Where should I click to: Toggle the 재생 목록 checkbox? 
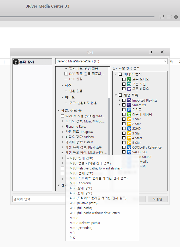(120, 95)
